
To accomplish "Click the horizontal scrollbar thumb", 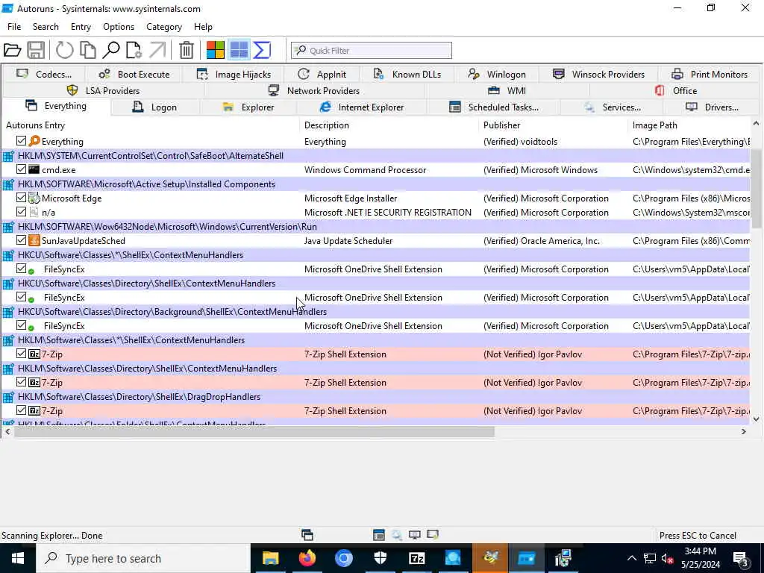I will [x=254, y=432].
